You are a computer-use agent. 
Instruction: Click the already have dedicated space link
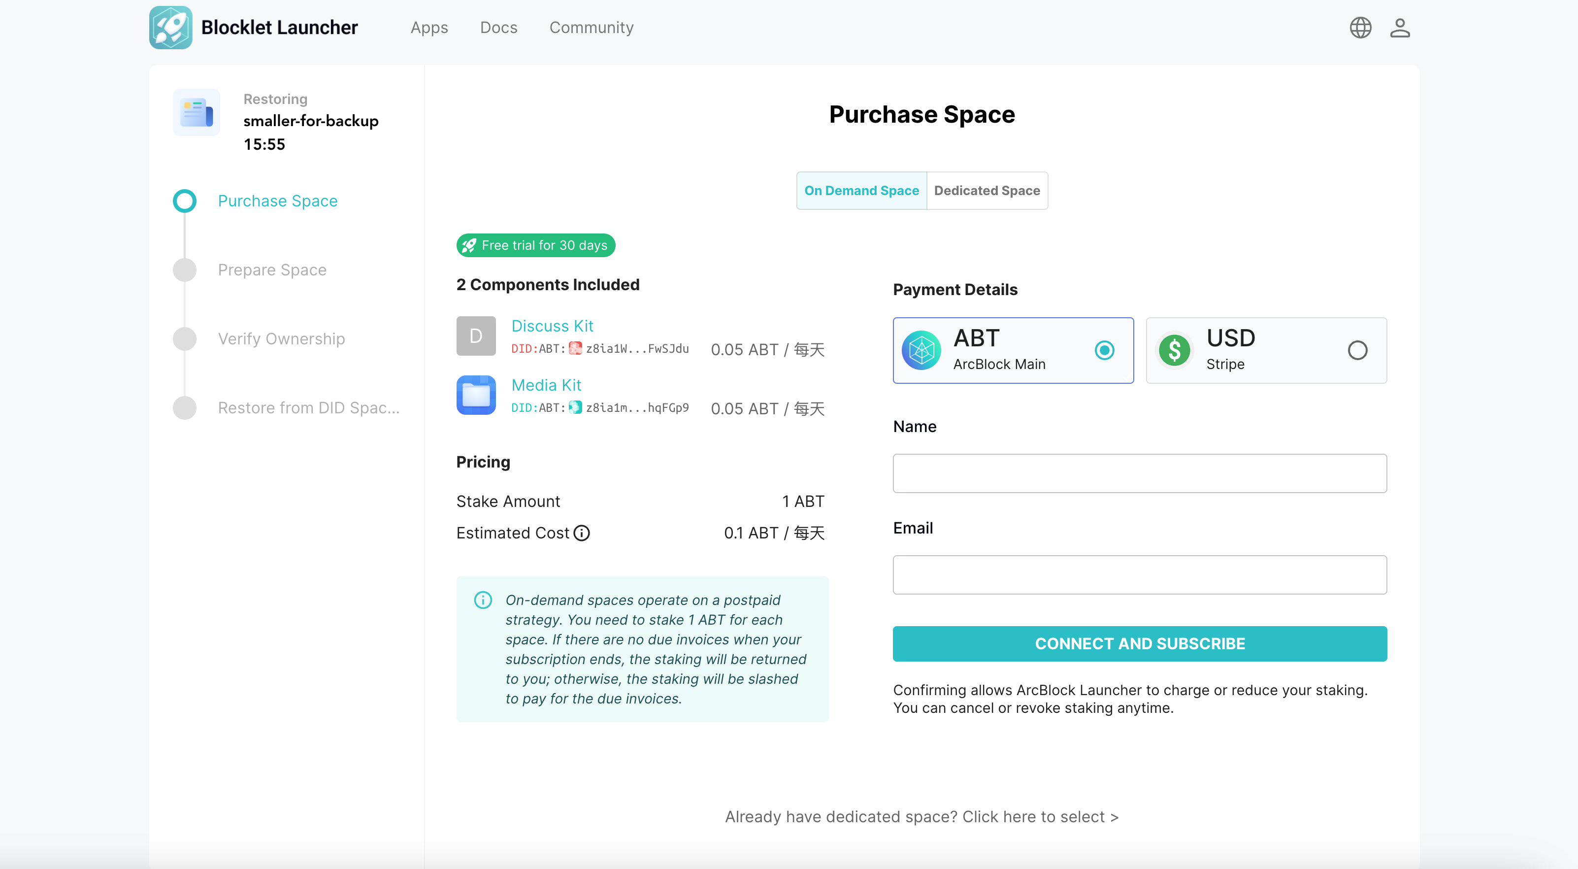pyautogui.click(x=921, y=817)
